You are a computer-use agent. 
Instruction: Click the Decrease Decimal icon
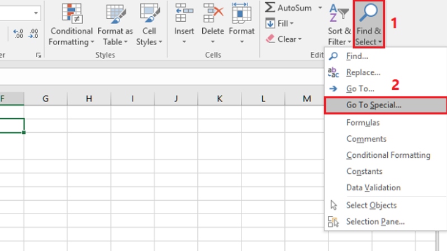click(x=34, y=33)
